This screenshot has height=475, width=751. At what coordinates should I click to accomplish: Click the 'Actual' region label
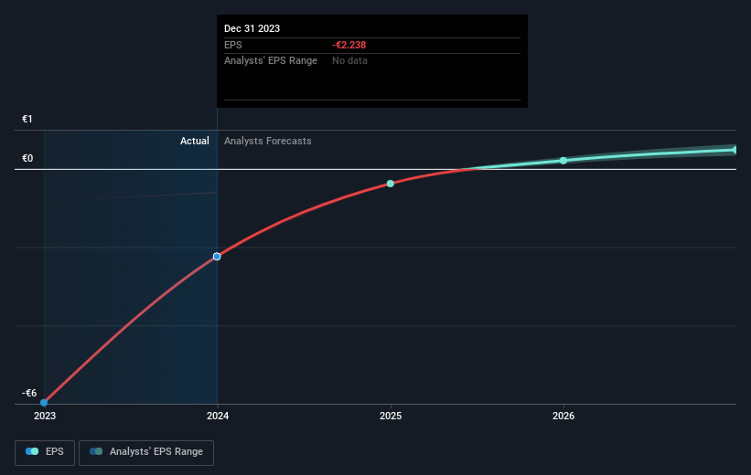point(195,141)
